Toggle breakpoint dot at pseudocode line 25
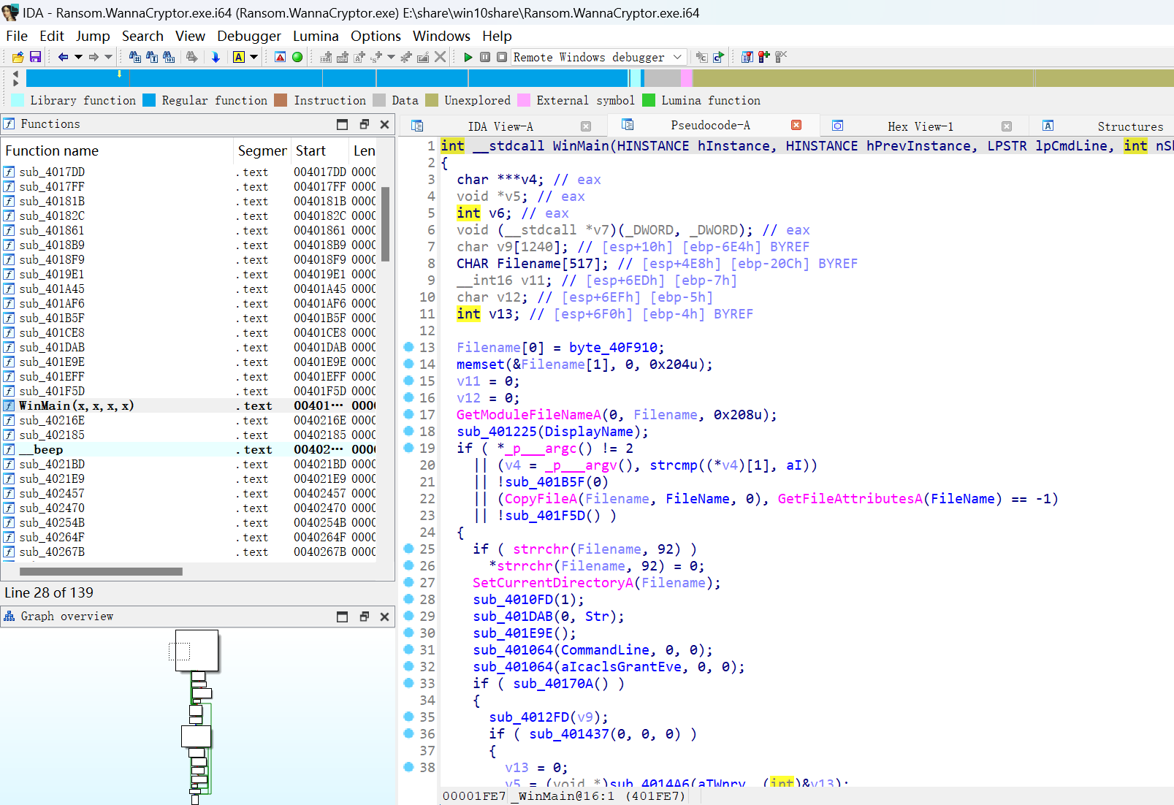 (408, 549)
